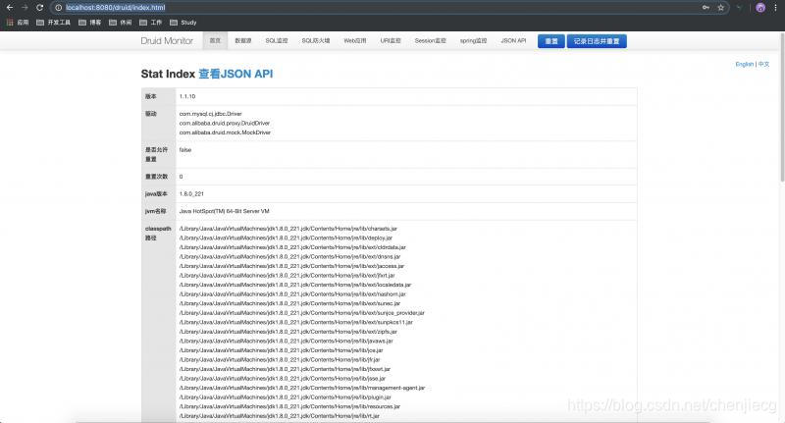Reload the page with refresh icon
Image resolution: width=785 pixels, height=423 pixels.
point(39,8)
